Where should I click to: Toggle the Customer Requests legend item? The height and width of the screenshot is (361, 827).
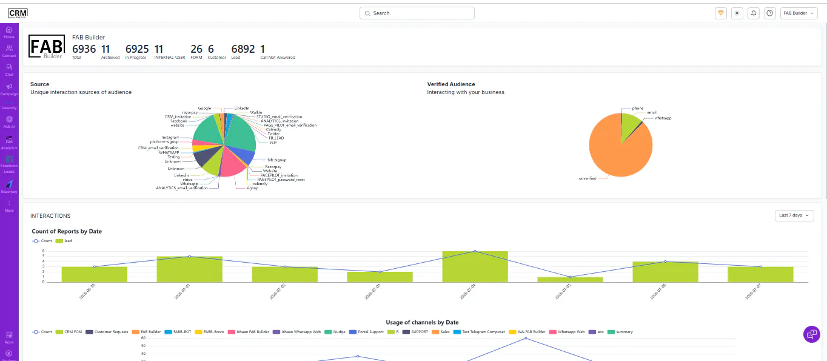click(107, 332)
